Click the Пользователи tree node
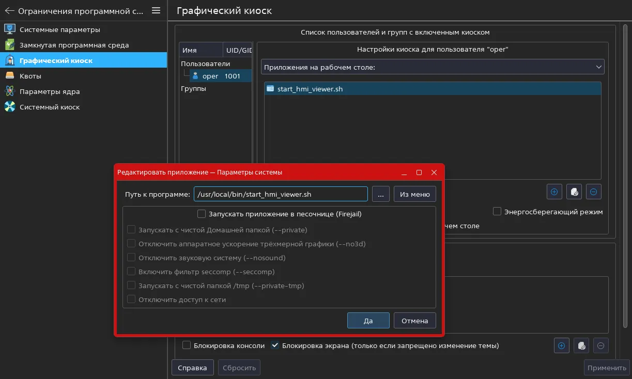Screen dimensions: 632x379 (206, 64)
